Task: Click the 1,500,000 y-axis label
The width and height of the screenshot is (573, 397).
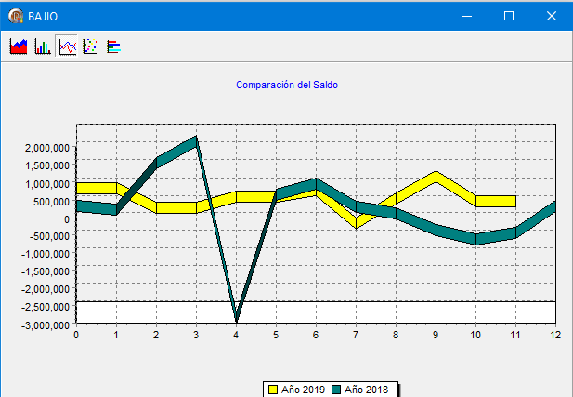Action: (47, 165)
